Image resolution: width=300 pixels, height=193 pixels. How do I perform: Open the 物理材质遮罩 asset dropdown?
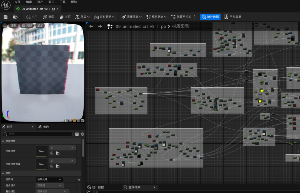coord(62,161)
